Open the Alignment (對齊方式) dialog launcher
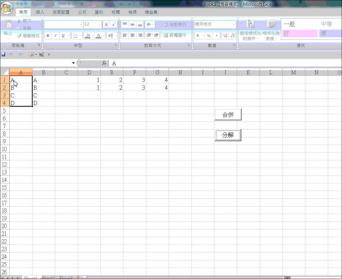 189,45
